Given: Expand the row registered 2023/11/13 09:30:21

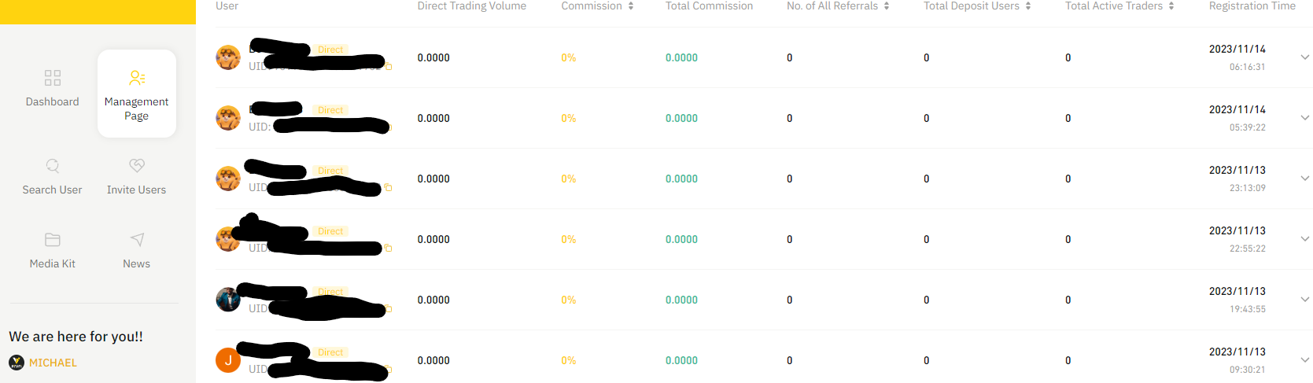Looking at the screenshot, I should [1304, 360].
